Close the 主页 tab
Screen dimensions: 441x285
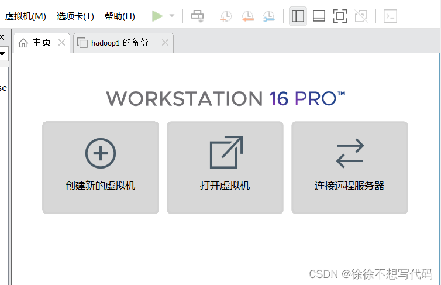61,43
